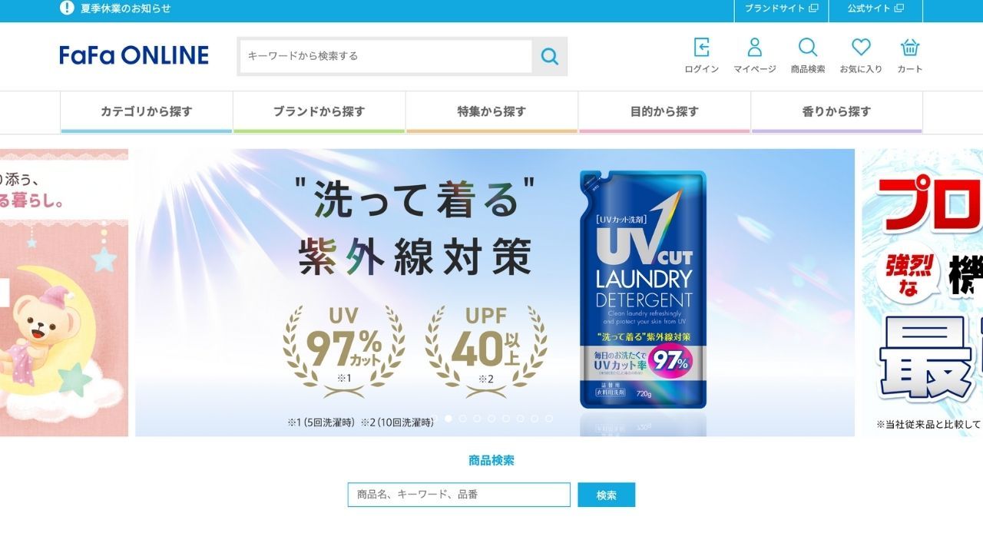Expand カテゴリから探す menu
Image resolution: width=983 pixels, height=553 pixels.
tap(146, 112)
